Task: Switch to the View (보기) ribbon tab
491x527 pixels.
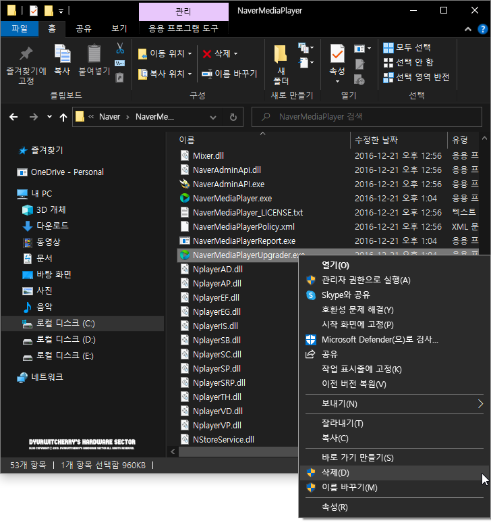Action: [119, 28]
